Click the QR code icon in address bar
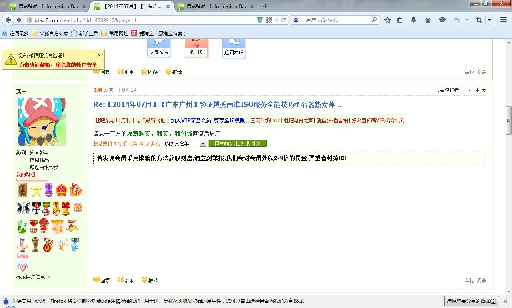Screen dimensions: 512x308 pyautogui.click(x=269, y=20)
